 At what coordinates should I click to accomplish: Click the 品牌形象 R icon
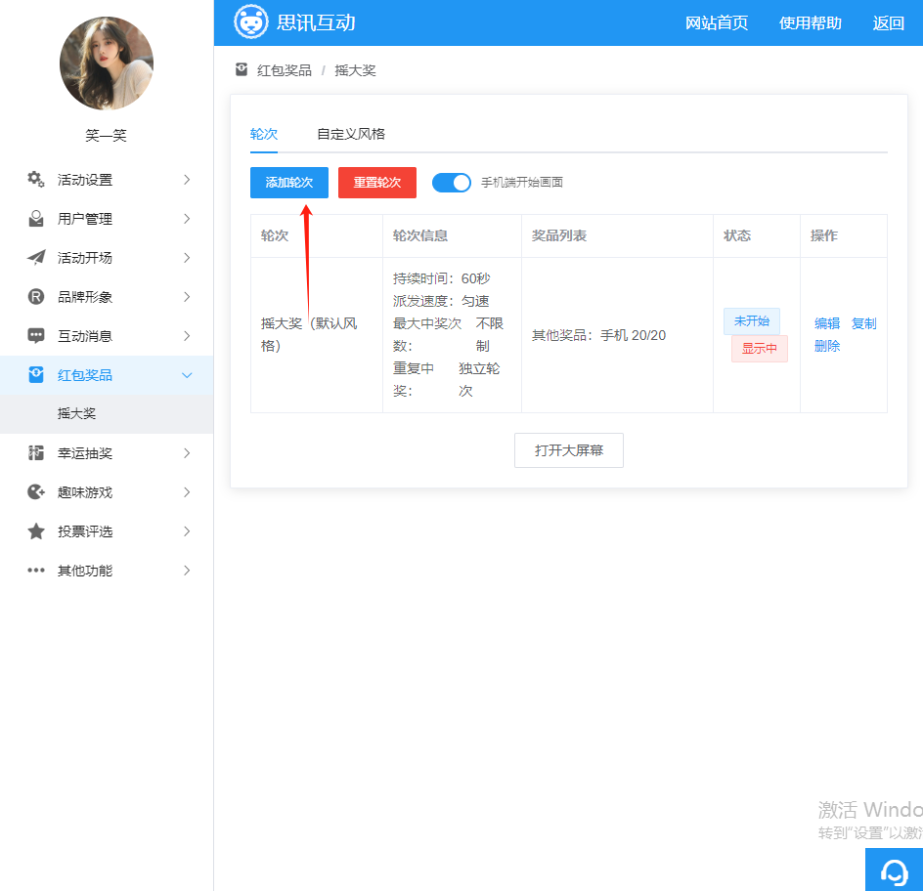tap(36, 297)
